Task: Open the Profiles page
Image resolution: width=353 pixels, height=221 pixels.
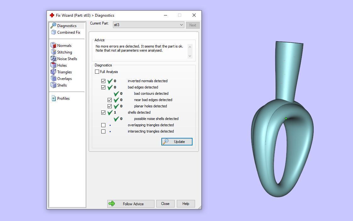Action: pyautogui.click(x=63, y=99)
